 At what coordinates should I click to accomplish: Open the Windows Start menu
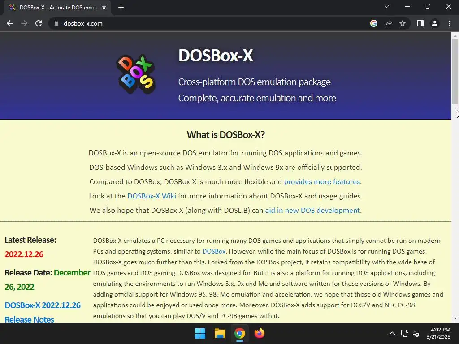point(200,333)
